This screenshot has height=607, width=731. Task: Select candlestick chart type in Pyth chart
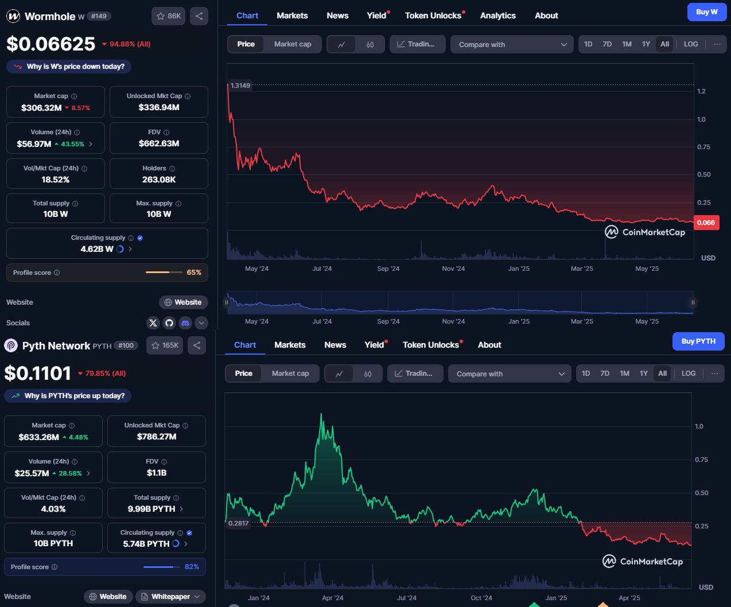point(368,373)
